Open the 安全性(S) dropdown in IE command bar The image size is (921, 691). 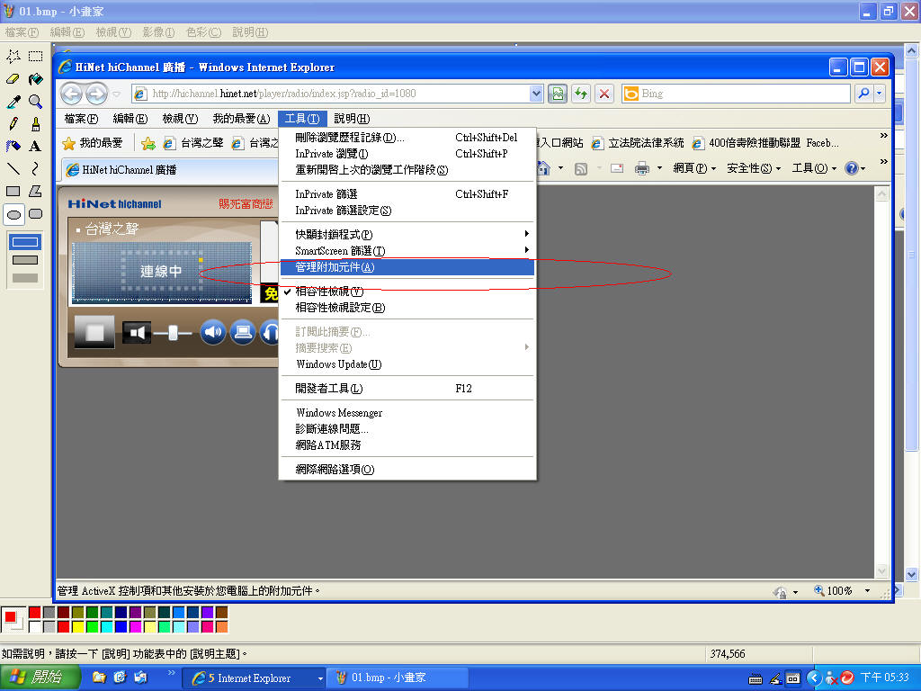pyautogui.click(x=754, y=168)
